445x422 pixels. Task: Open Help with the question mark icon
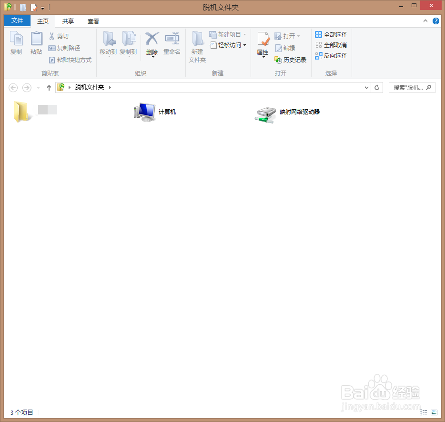pyautogui.click(x=435, y=21)
